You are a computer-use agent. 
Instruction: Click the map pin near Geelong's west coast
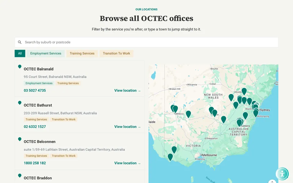(x=170, y=157)
